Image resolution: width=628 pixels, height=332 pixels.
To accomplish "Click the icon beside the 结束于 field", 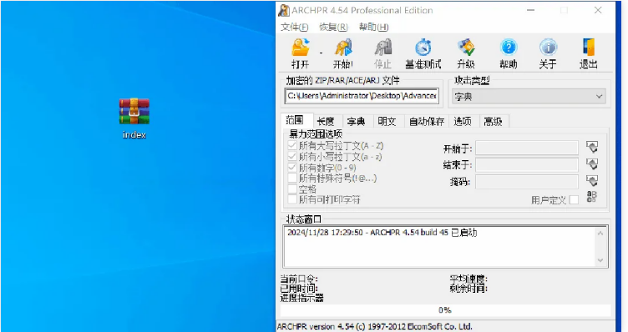I will pos(592,163).
